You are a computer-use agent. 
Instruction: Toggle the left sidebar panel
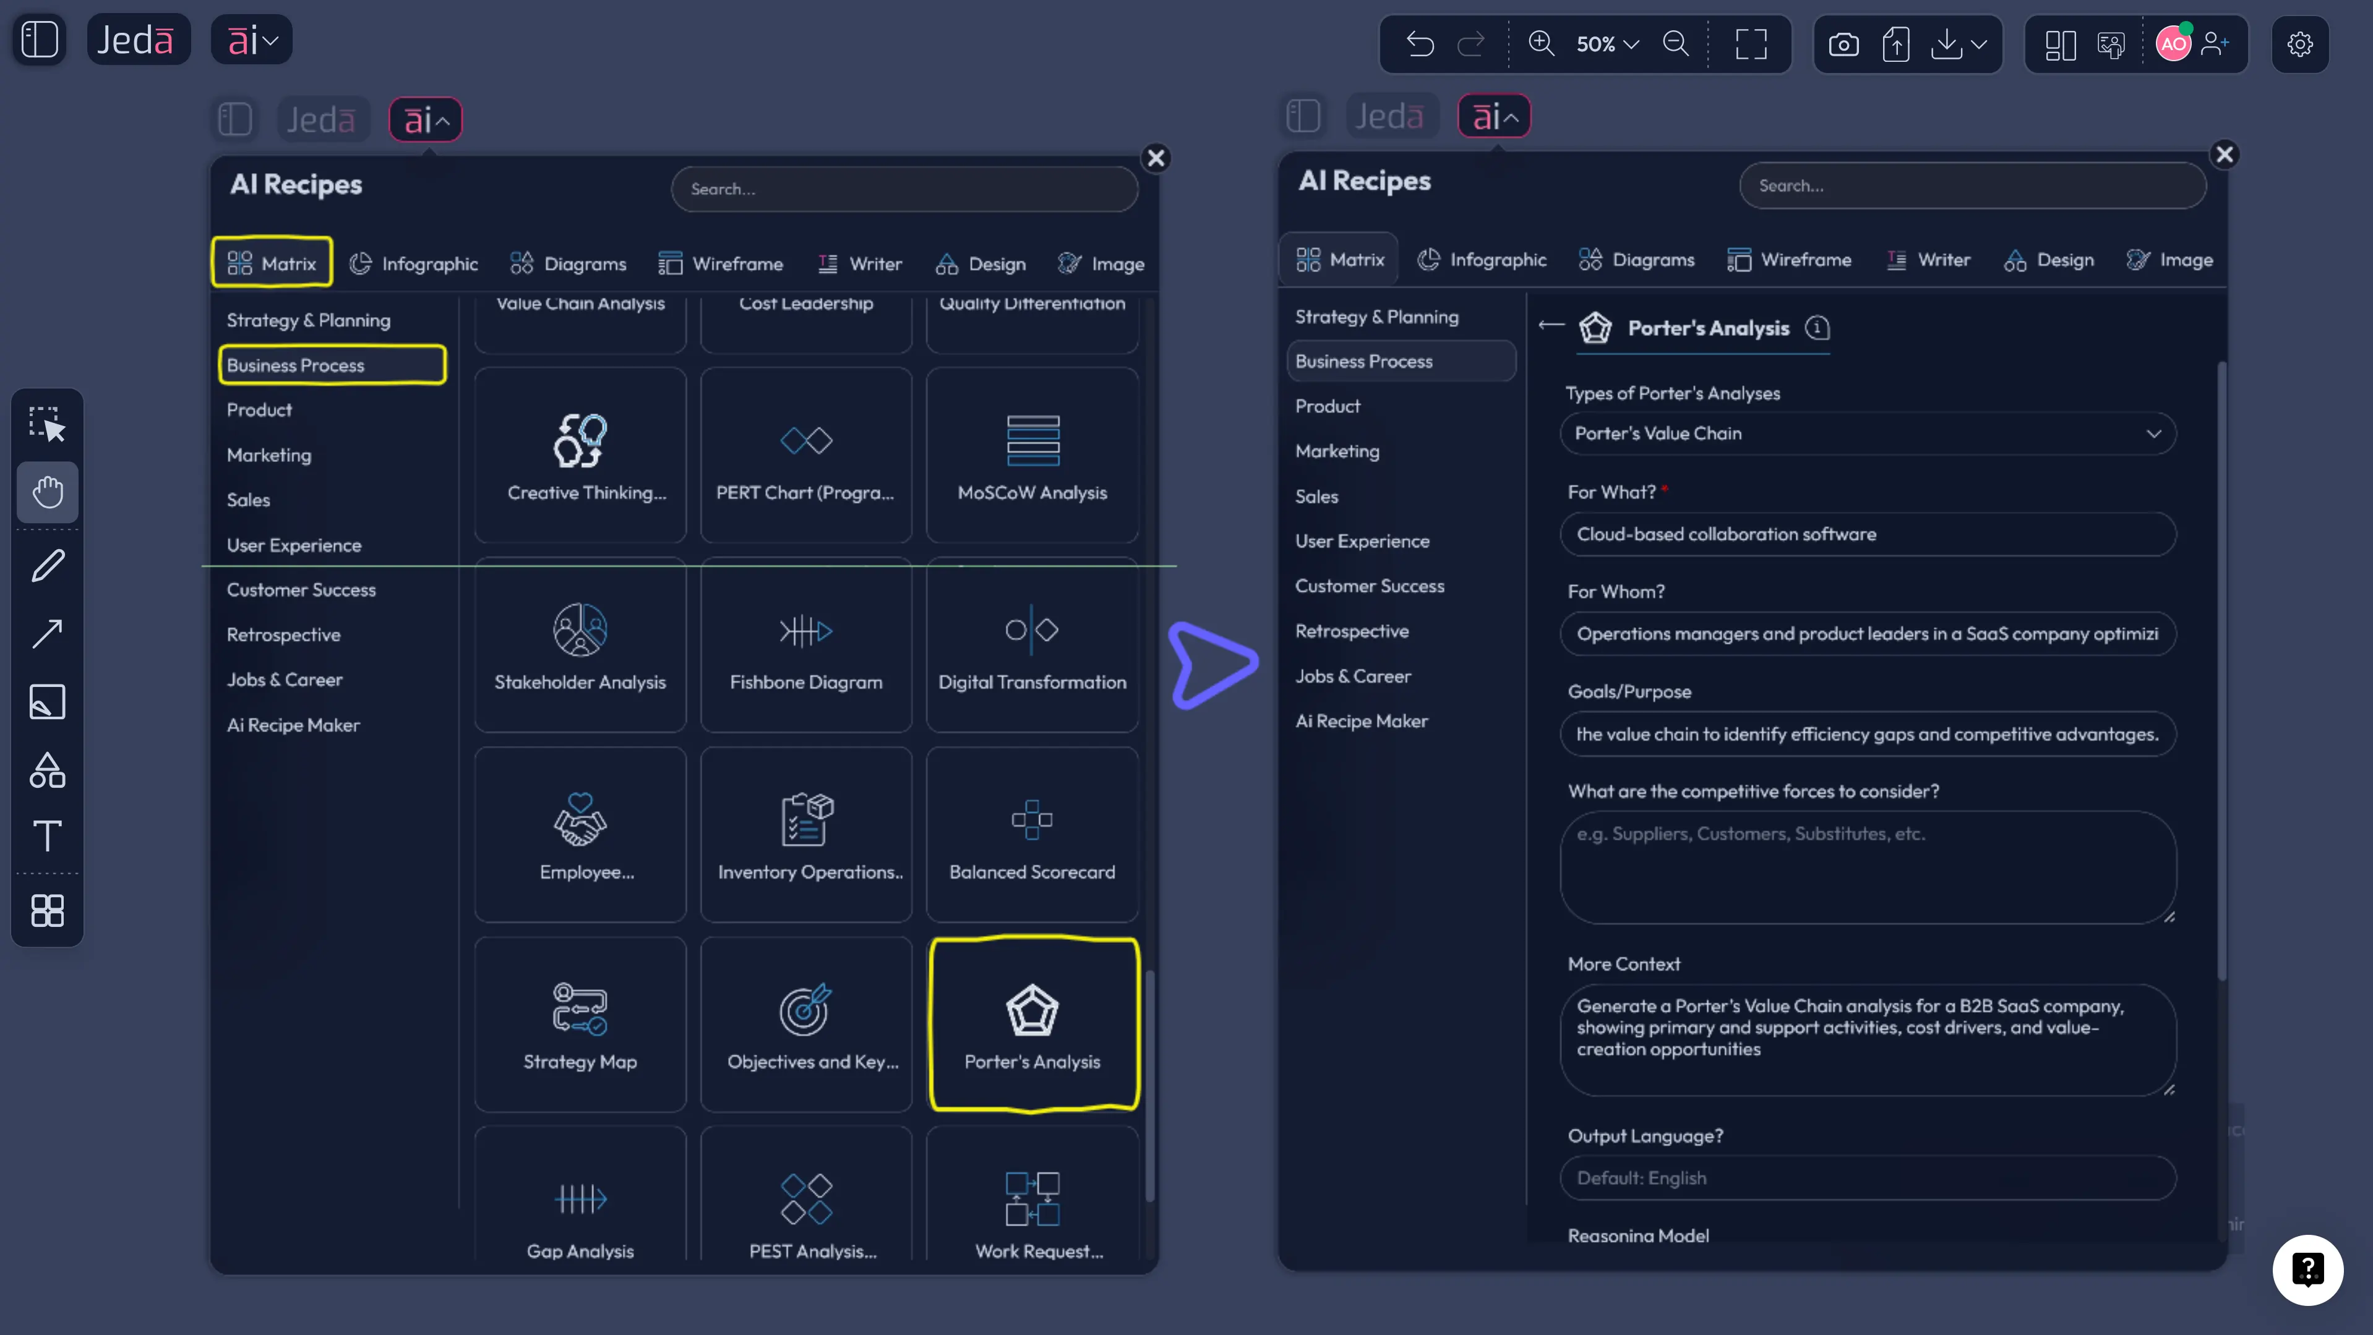(40, 40)
